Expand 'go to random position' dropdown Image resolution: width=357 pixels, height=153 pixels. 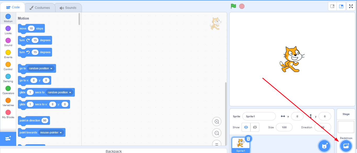[41, 68]
